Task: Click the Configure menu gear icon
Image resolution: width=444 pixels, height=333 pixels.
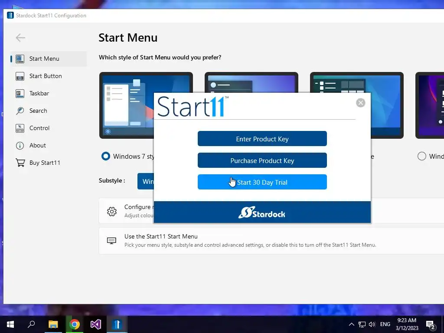Action: tap(112, 211)
